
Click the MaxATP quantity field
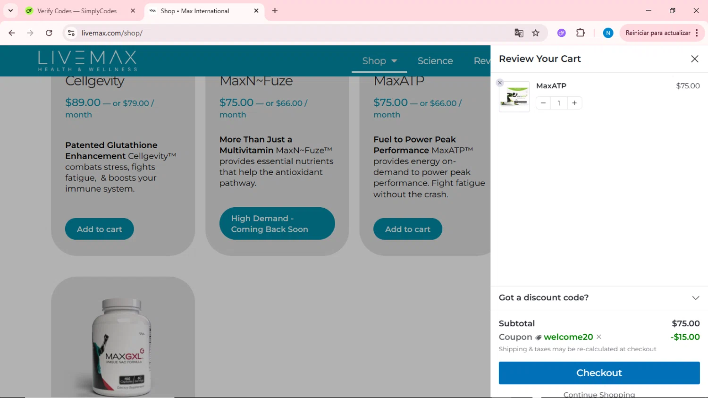[x=559, y=103]
